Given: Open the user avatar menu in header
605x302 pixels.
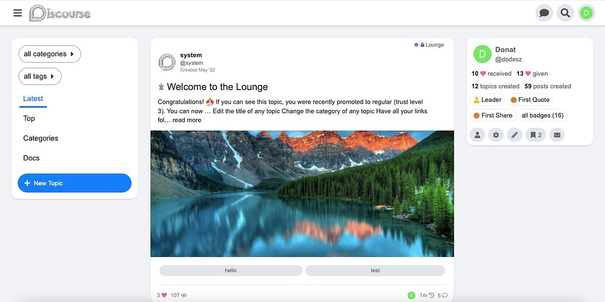Looking at the screenshot, I should [586, 13].
